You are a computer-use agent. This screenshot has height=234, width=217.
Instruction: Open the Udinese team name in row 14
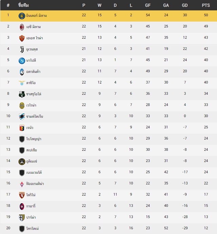tap(32, 161)
